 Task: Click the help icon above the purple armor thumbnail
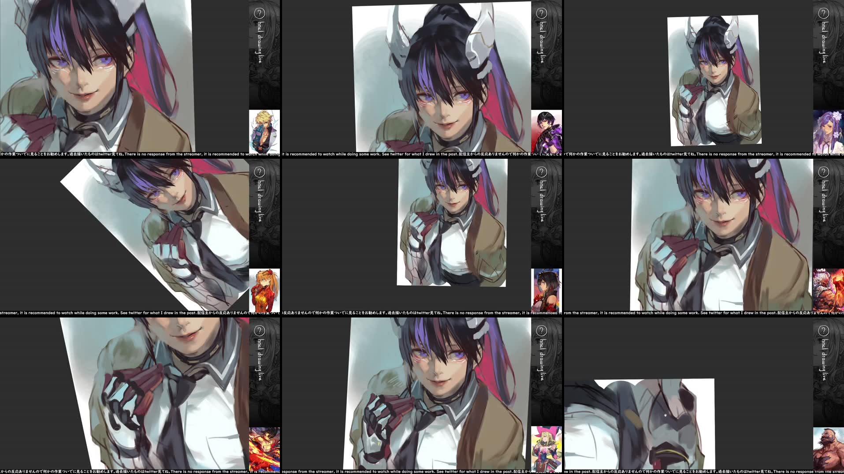pyautogui.click(x=541, y=13)
